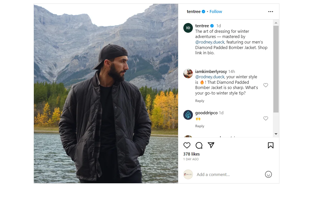Open the three-dot more options menu
The width and height of the screenshot is (318, 198).
click(x=271, y=11)
